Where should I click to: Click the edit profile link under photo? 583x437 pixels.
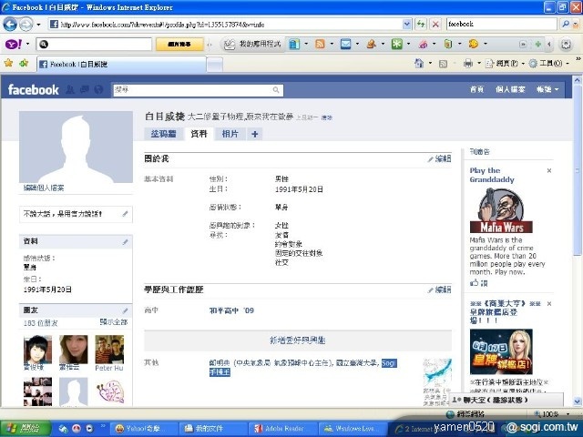[44, 188]
